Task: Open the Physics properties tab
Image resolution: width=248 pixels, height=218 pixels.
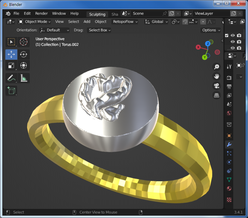Action: [229, 162]
